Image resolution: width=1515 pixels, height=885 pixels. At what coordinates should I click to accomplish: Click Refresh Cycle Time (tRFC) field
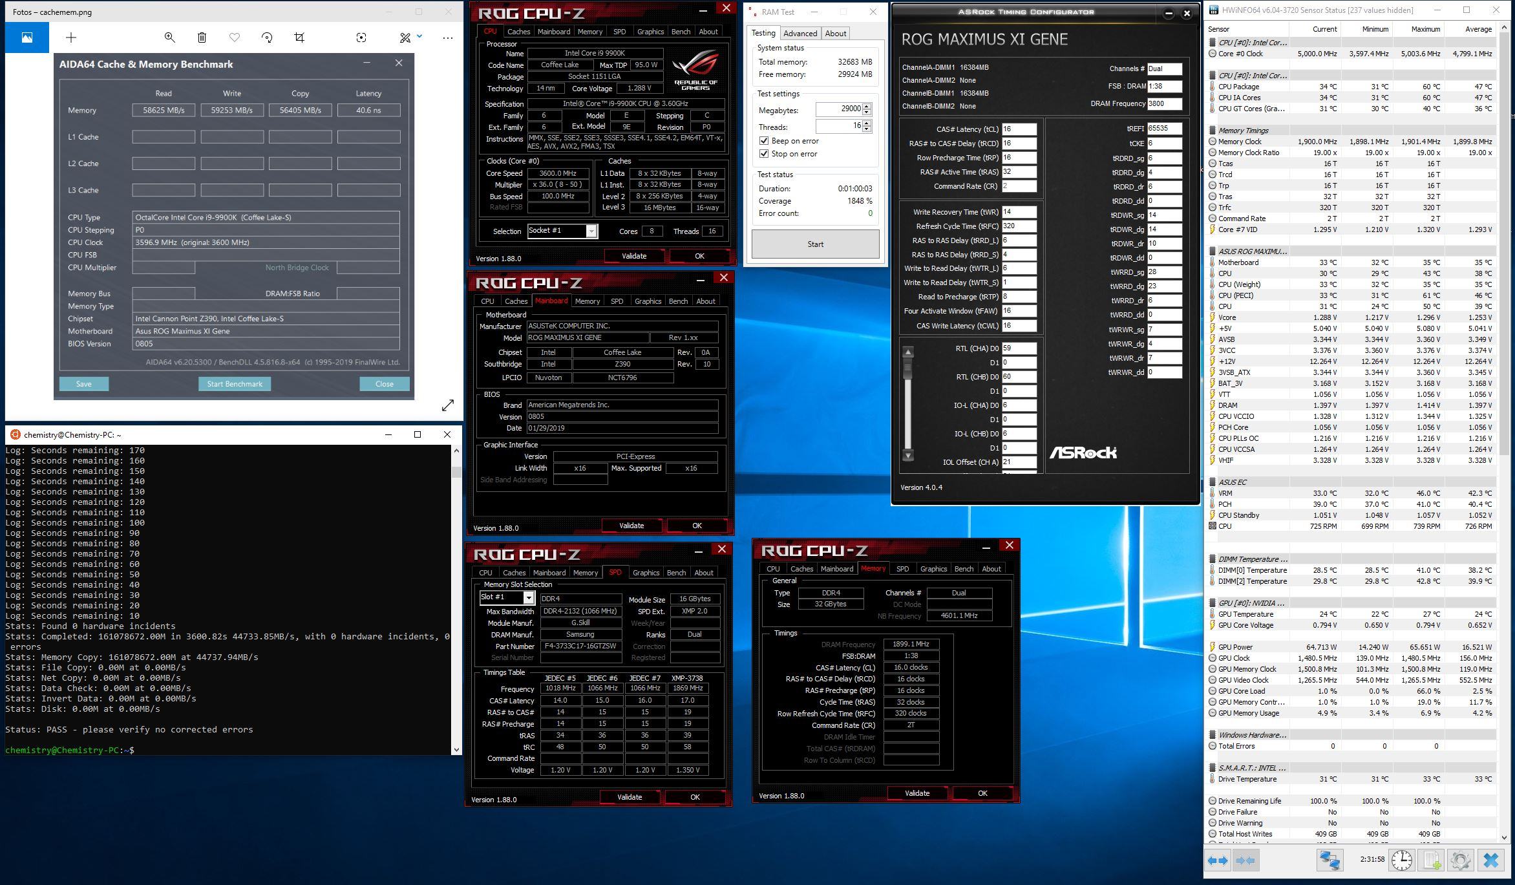pos(1019,226)
